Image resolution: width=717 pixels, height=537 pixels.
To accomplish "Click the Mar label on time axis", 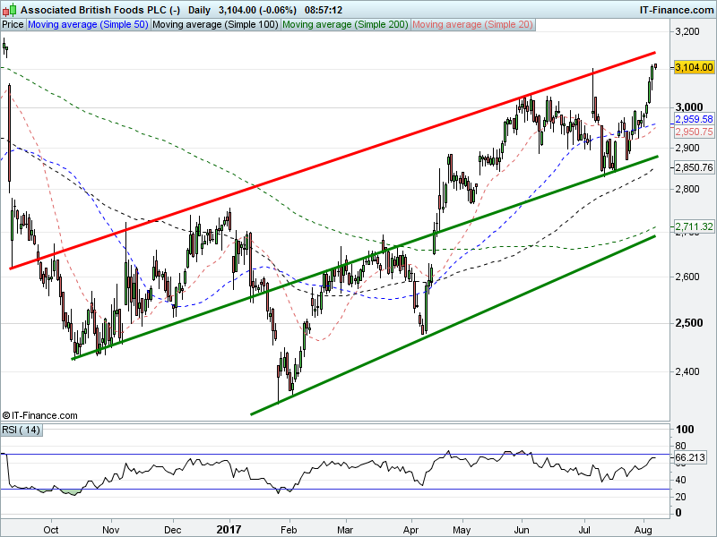I will click(x=345, y=530).
